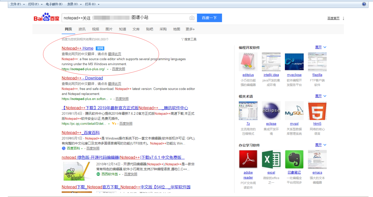This screenshot has width=373, height=197.
Task: Click 百度快照 next to pc.qq.com URL
Action: [126, 124]
